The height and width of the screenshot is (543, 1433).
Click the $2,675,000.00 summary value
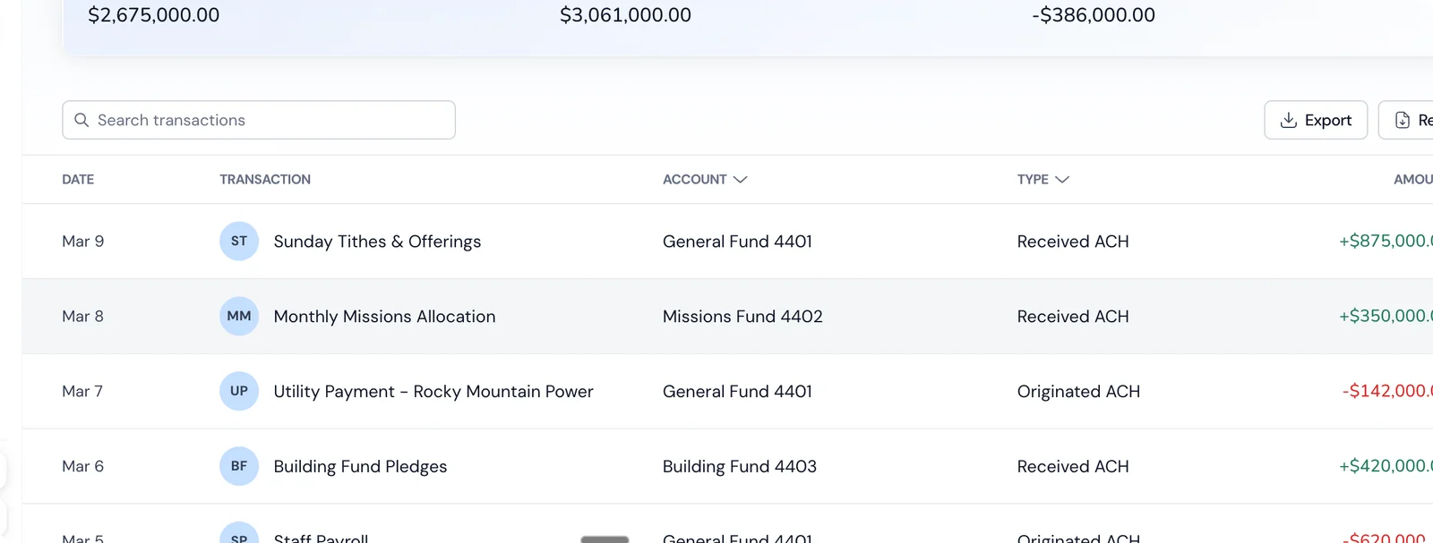point(154,15)
